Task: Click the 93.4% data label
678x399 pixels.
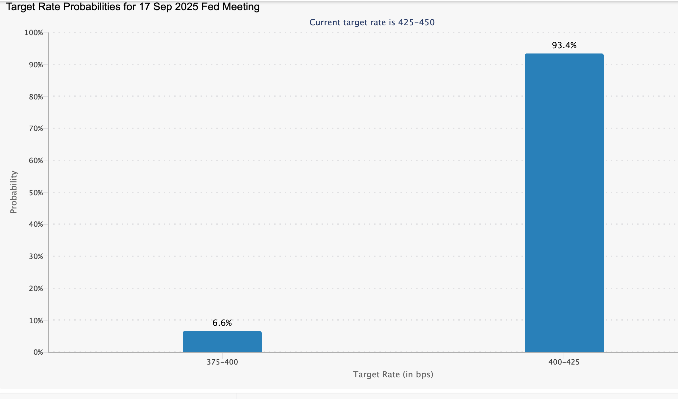Action: tap(564, 46)
